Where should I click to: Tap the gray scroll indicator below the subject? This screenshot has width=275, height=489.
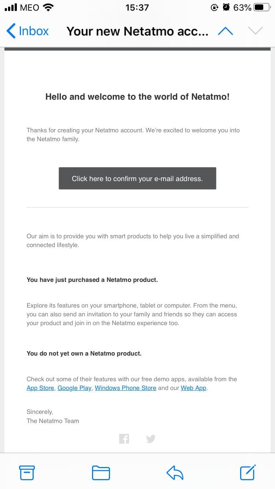137,47
